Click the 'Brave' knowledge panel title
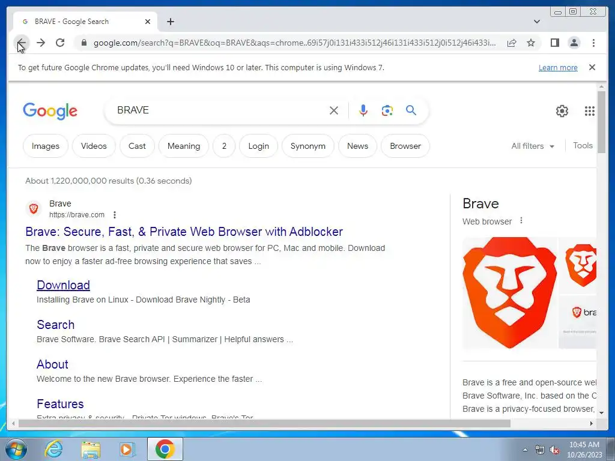 point(480,203)
